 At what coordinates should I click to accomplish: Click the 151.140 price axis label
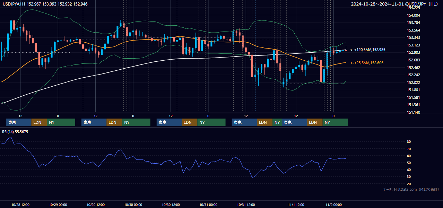[x=414, y=112]
